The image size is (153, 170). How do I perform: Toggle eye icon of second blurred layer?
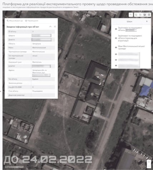pos(116,60)
